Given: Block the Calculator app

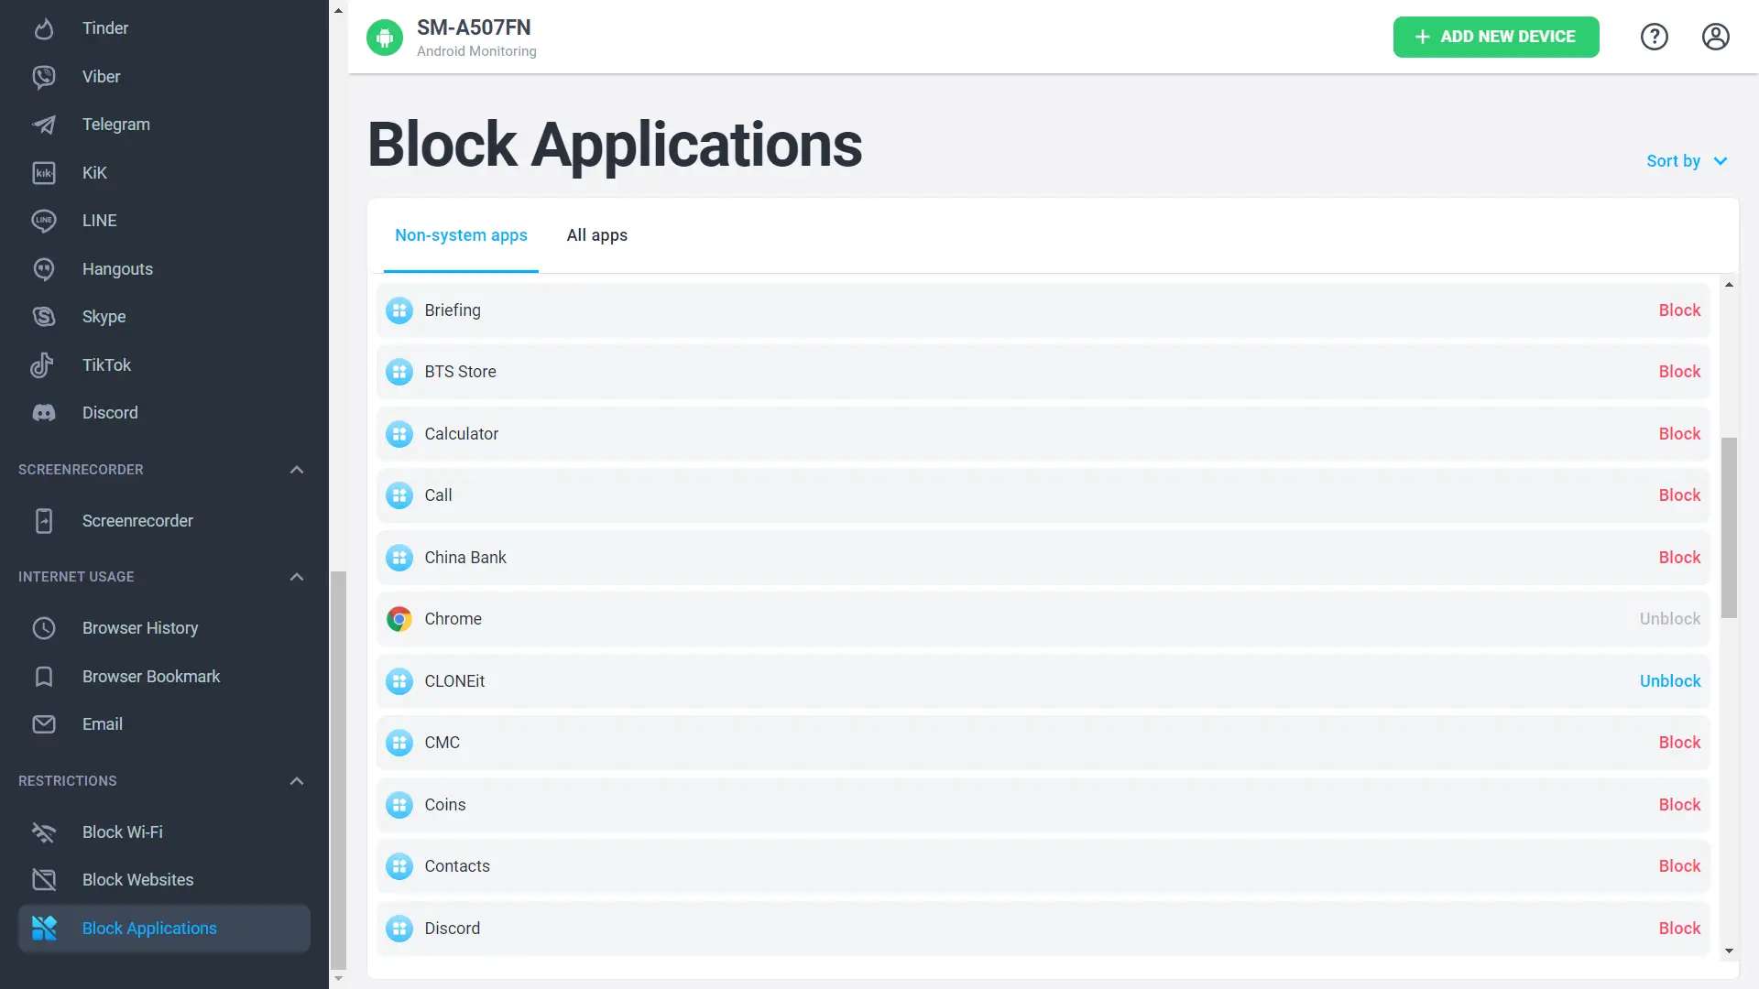Looking at the screenshot, I should tap(1679, 434).
